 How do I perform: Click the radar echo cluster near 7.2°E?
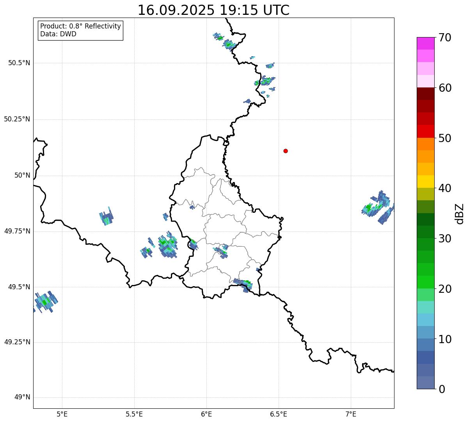tap(378, 207)
